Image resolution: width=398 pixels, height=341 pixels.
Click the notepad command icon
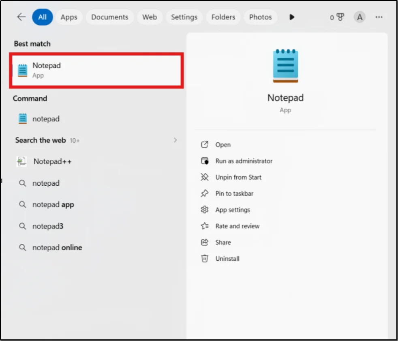click(23, 118)
